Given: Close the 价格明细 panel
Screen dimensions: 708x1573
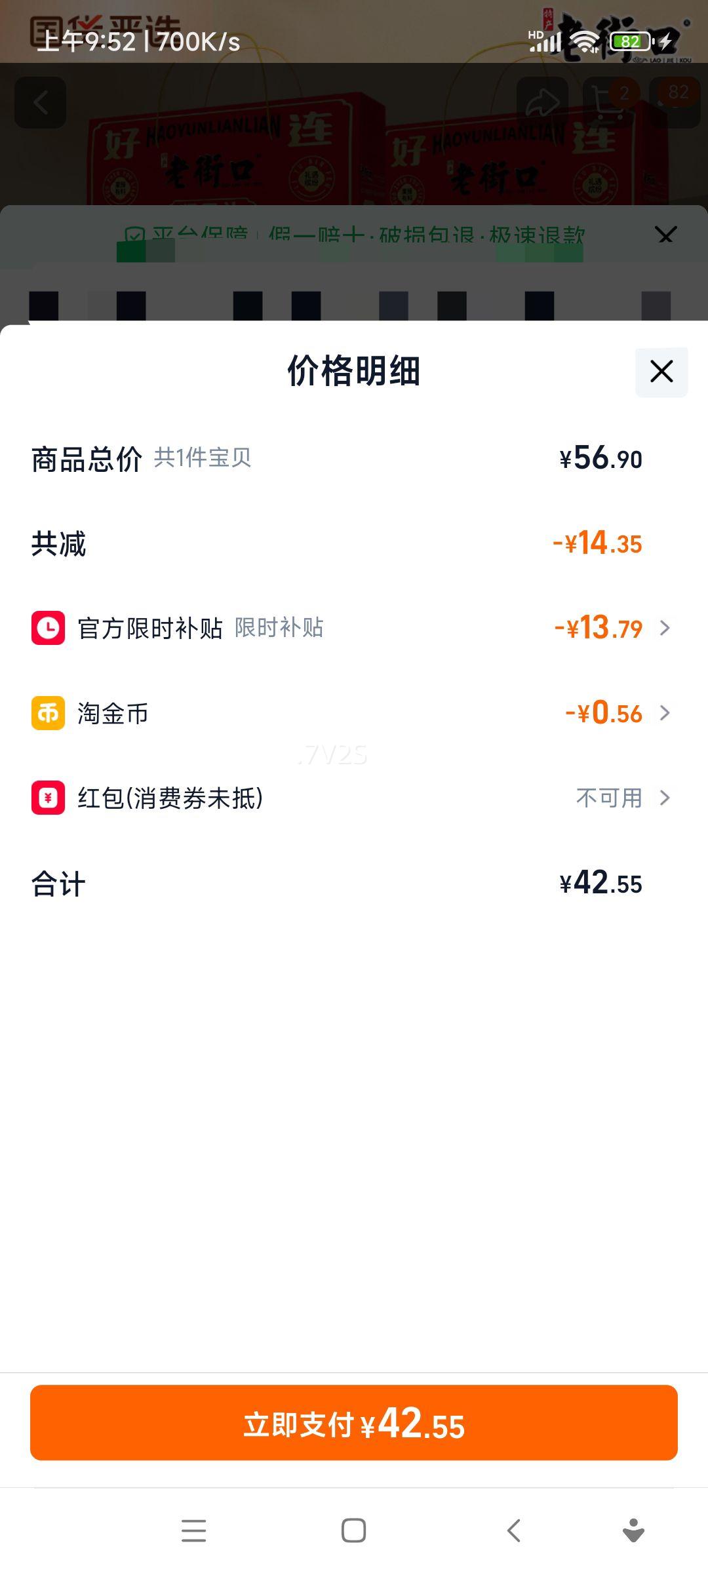Looking at the screenshot, I should point(661,372).
